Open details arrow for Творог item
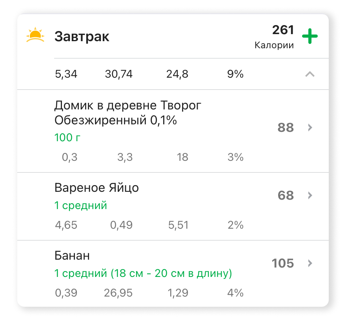 click(x=310, y=128)
